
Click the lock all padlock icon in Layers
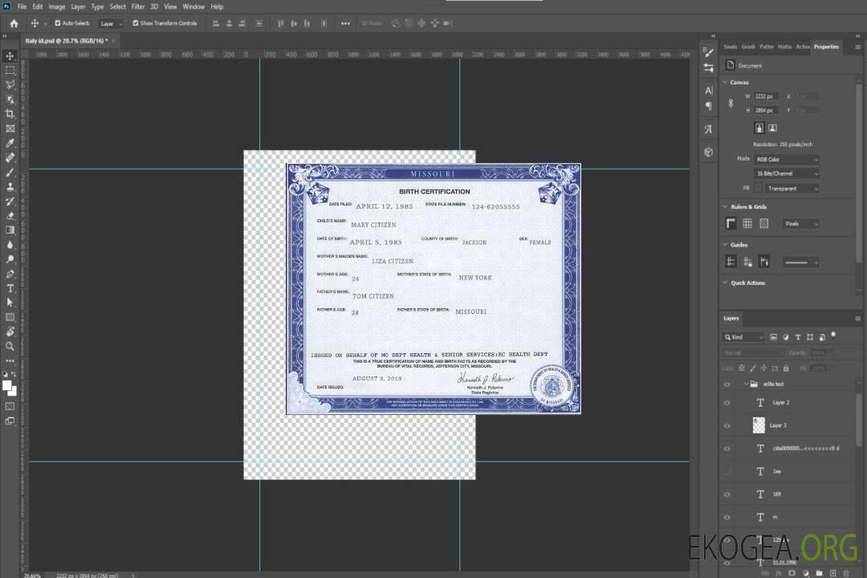[x=786, y=368]
